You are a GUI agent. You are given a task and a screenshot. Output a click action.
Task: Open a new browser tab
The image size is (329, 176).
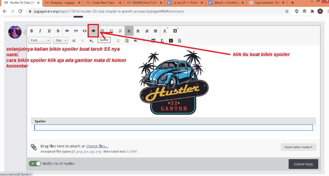293,3
